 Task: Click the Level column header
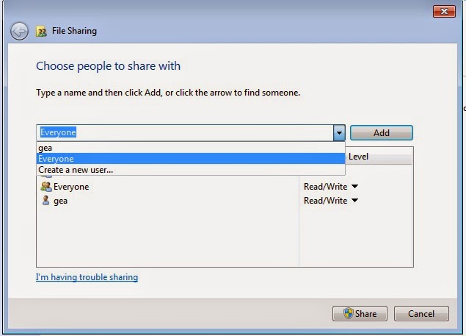[359, 157]
